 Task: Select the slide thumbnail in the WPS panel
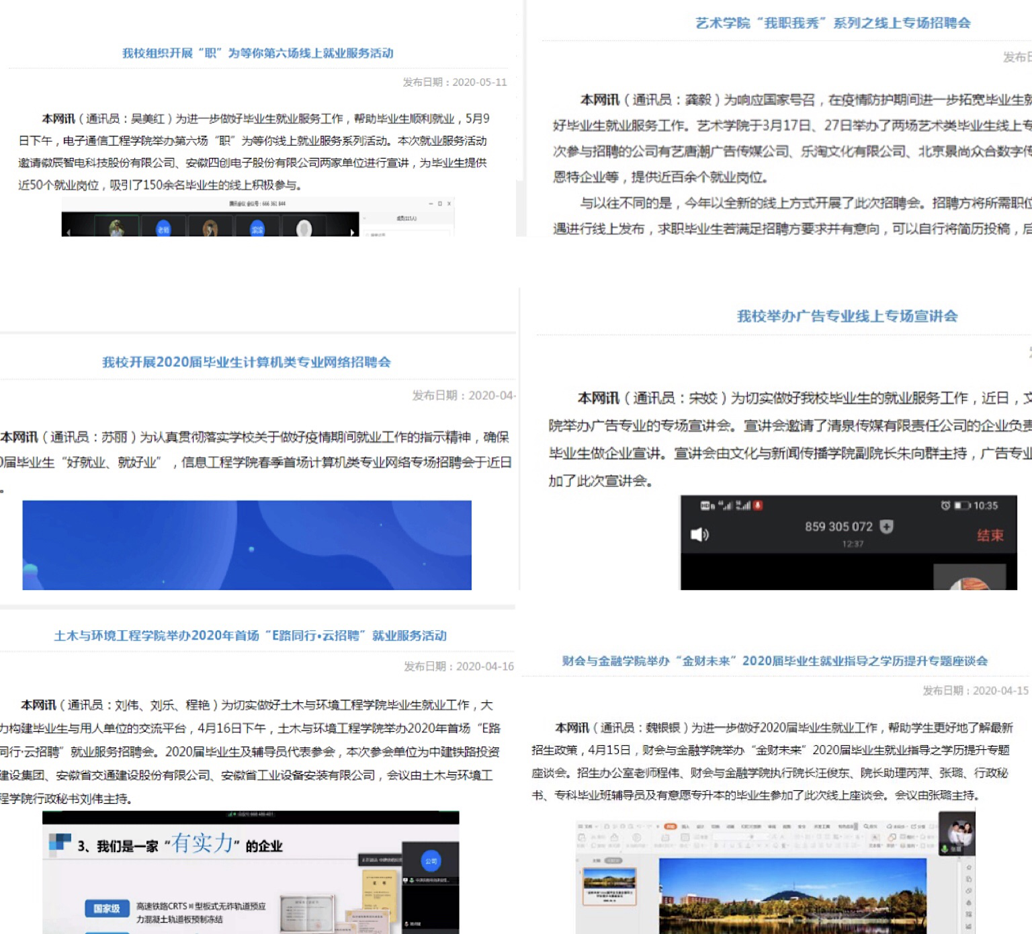tap(609, 886)
